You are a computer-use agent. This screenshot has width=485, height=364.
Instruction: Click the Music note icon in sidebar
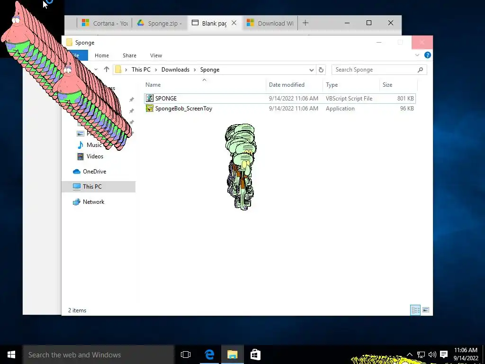[x=81, y=145]
